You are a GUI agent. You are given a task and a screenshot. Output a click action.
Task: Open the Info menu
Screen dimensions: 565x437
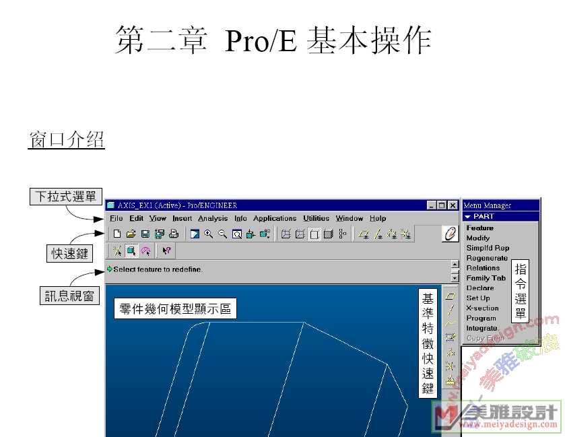240,218
